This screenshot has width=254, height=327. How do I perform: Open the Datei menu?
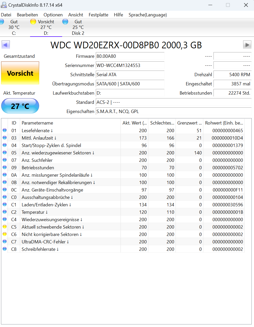pyautogui.click(x=6, y=15)
